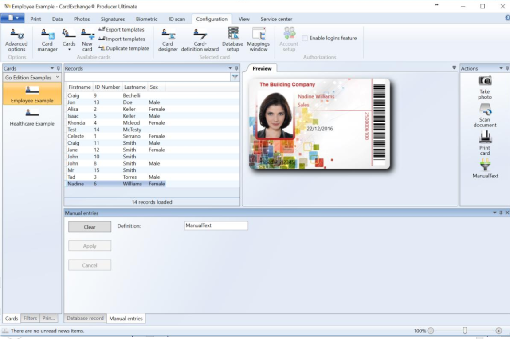
Task: Select the Healthcare Example card thumbnail
Action: tap(32, 117)
